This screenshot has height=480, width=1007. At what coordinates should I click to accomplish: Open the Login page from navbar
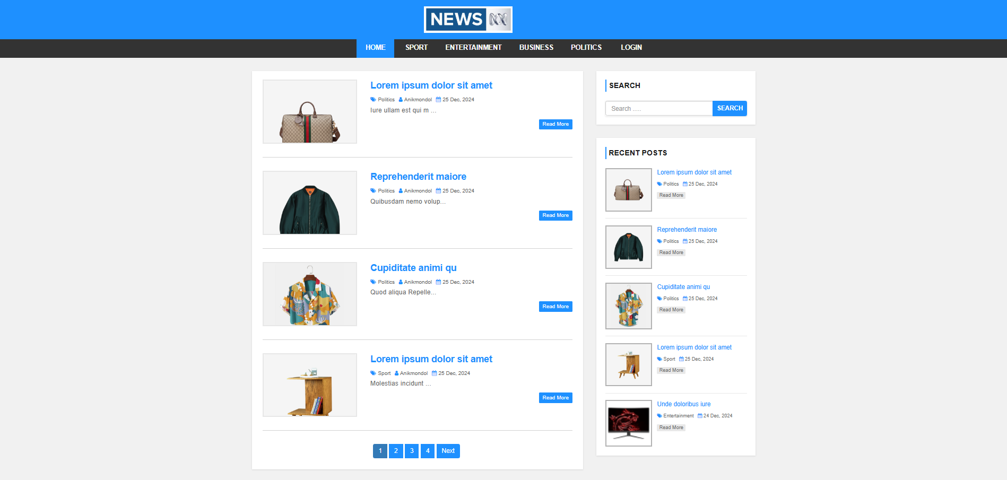(631, 48)
